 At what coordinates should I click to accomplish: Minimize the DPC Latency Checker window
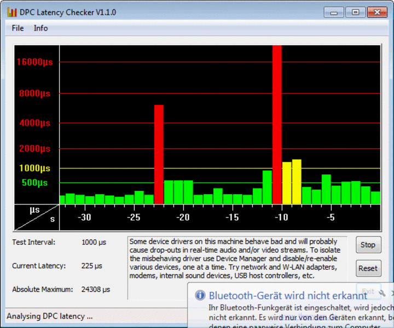pos(334,12)
